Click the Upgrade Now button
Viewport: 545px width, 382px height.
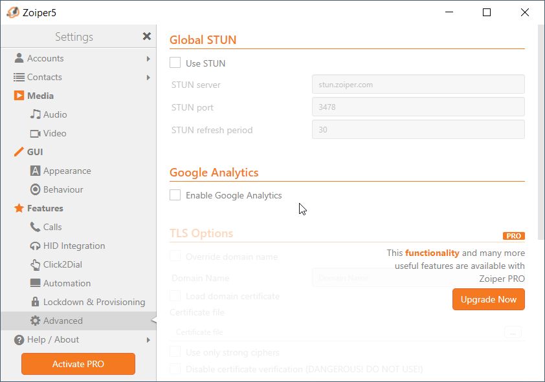click(x=488, y=299)
